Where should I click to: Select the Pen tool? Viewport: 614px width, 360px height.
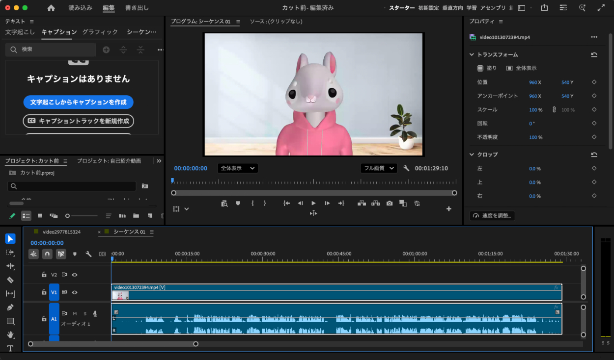click(x=10, y=308)
